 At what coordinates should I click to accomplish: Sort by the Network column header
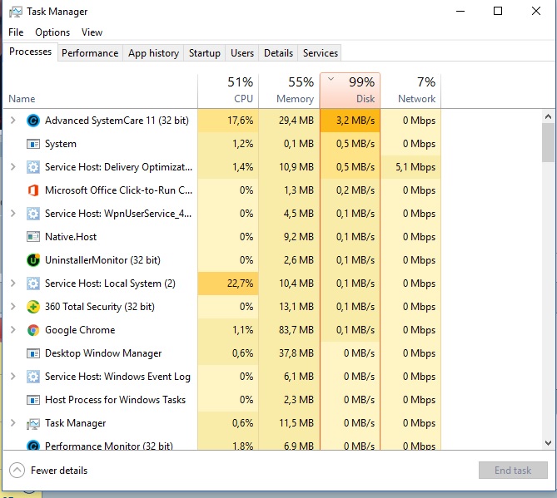410,91
